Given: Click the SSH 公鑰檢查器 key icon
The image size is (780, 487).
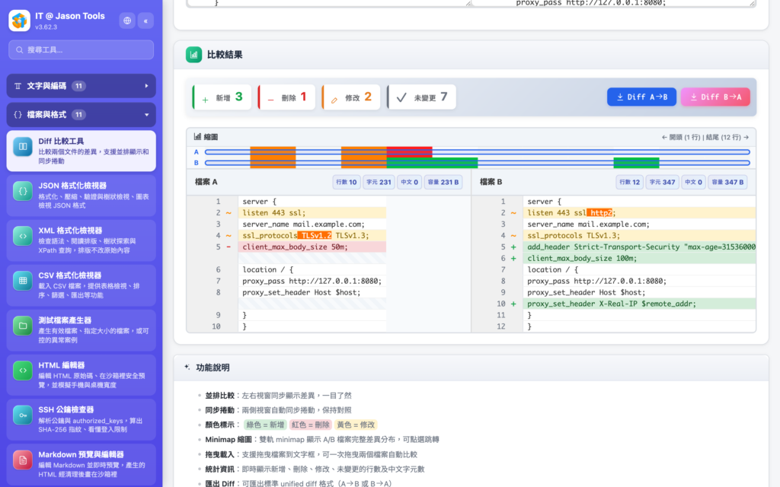Looking at the screenshot, I should [x=23, y=415].
